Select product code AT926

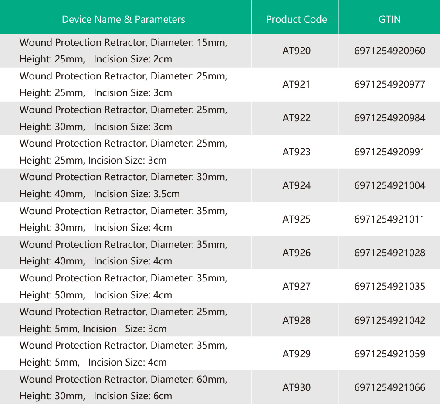tap(296, 253)
